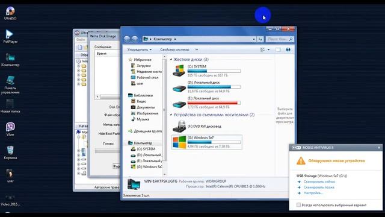Expand path arrow after Компьютер
385x217 pixels.
(x=175, y=39)
